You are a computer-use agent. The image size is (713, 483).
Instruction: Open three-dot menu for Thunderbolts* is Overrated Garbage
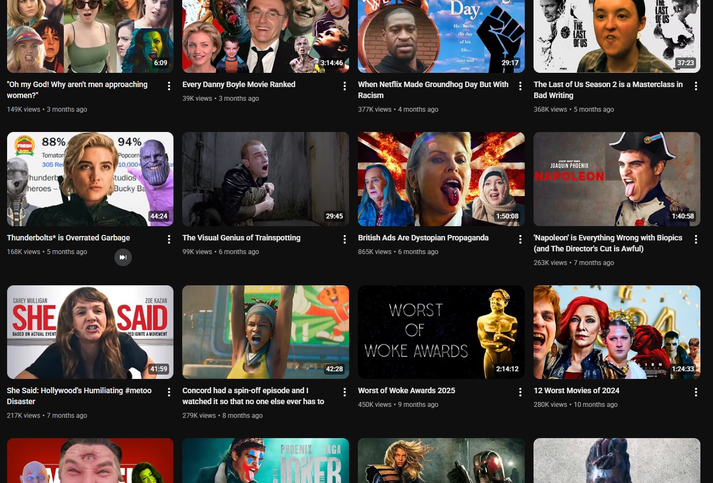[169, 239]
